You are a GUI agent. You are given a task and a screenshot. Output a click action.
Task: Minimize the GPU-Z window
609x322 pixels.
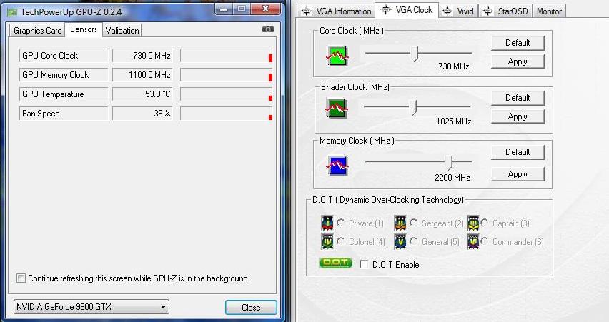pos(224,9)
